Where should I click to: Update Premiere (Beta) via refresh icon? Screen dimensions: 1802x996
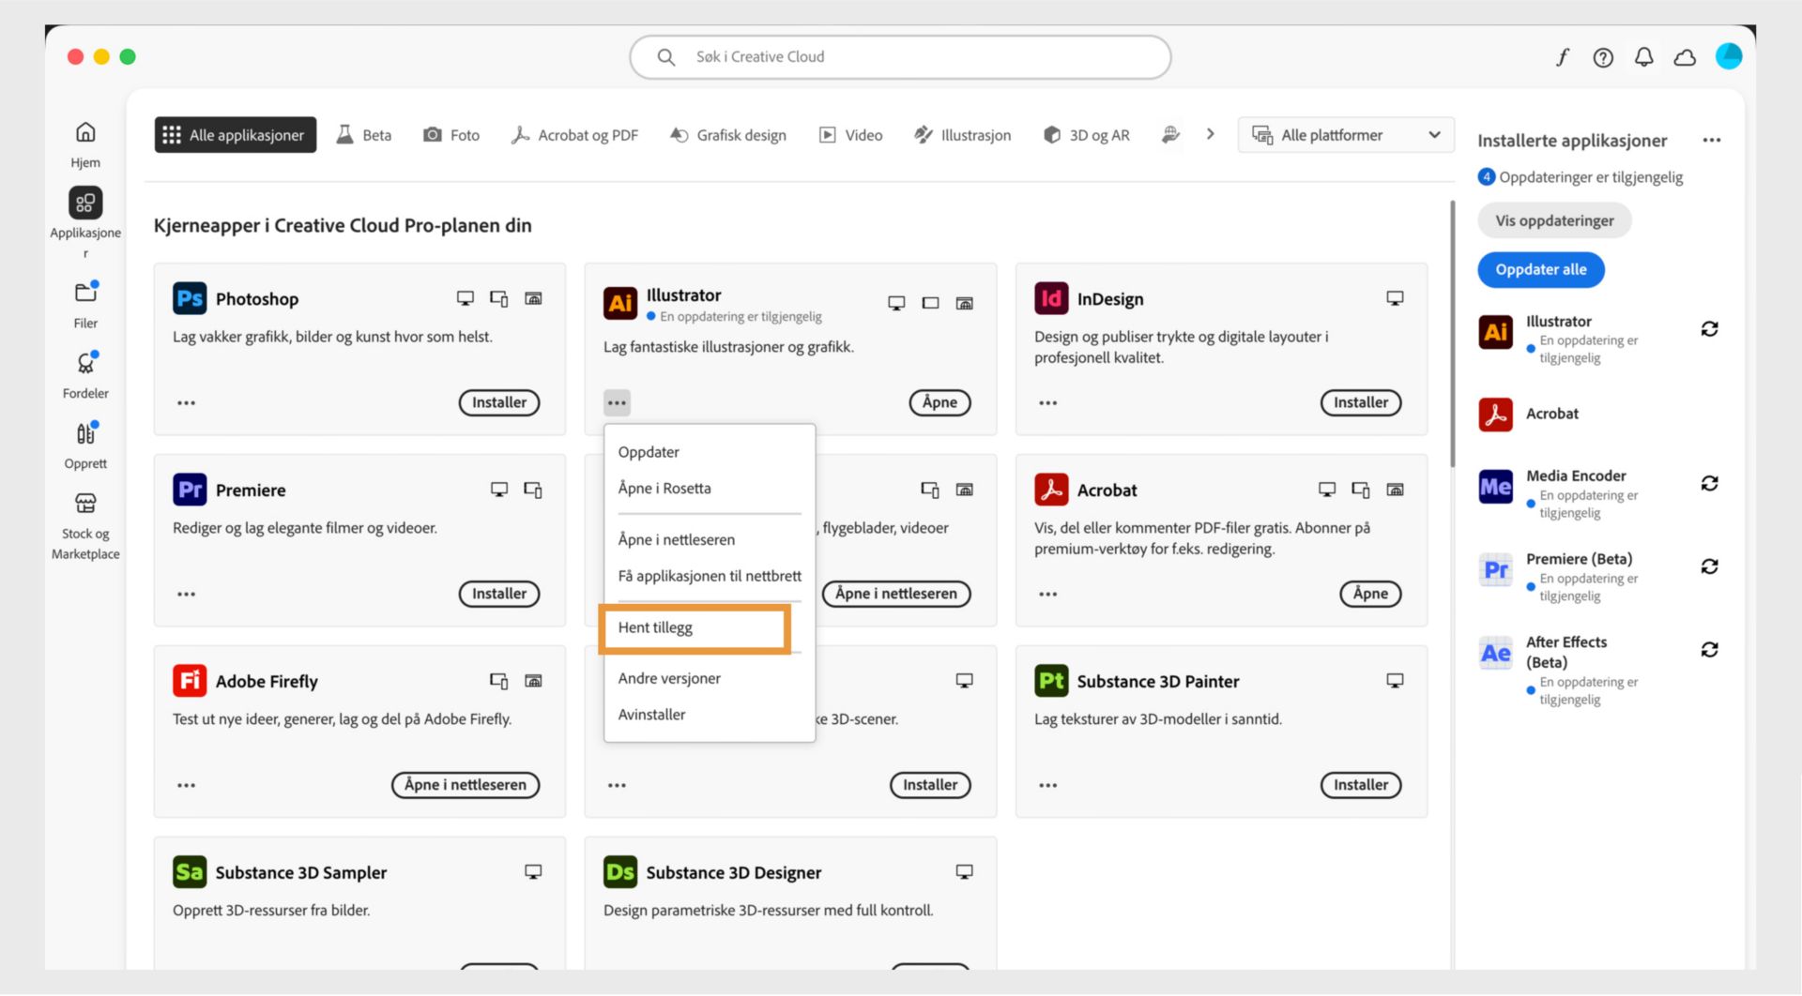1710,566
